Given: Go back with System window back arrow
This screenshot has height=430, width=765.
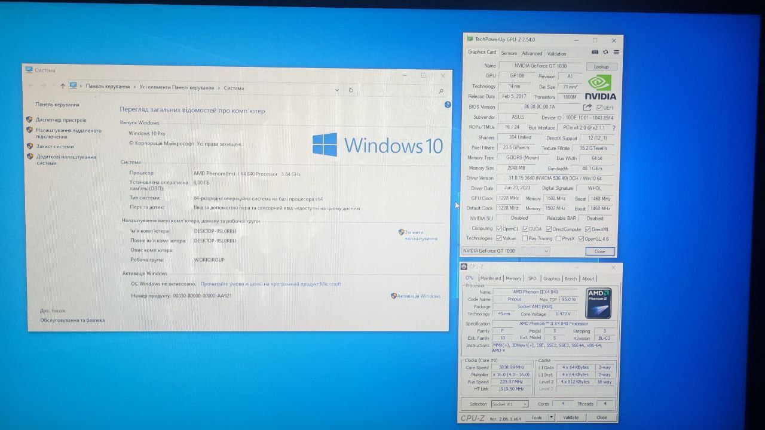Looking at the screenshot, I should (31, 86).
